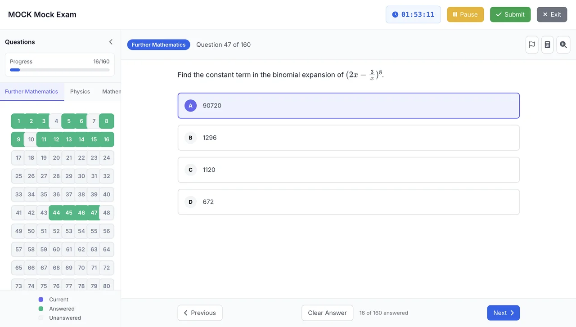Viewport: 576px width, 327px height.
Task: Click the MOCK Mock Exam title
Action: click(x=42, y=14)
